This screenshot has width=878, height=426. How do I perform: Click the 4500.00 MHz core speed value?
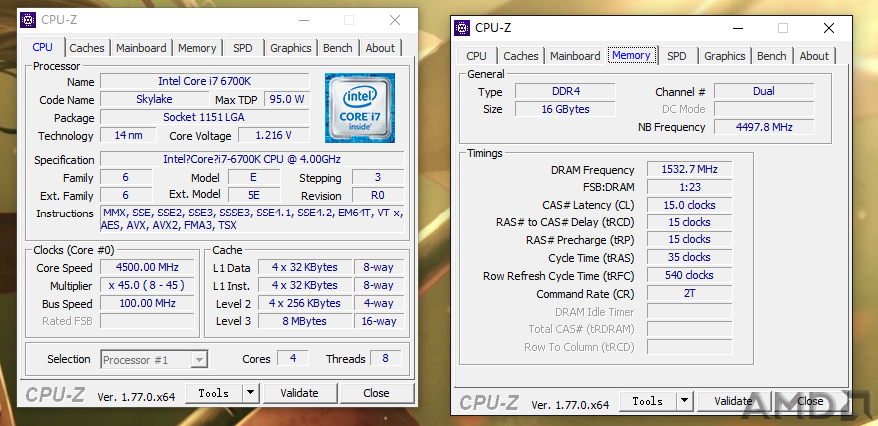pos(147,267)
